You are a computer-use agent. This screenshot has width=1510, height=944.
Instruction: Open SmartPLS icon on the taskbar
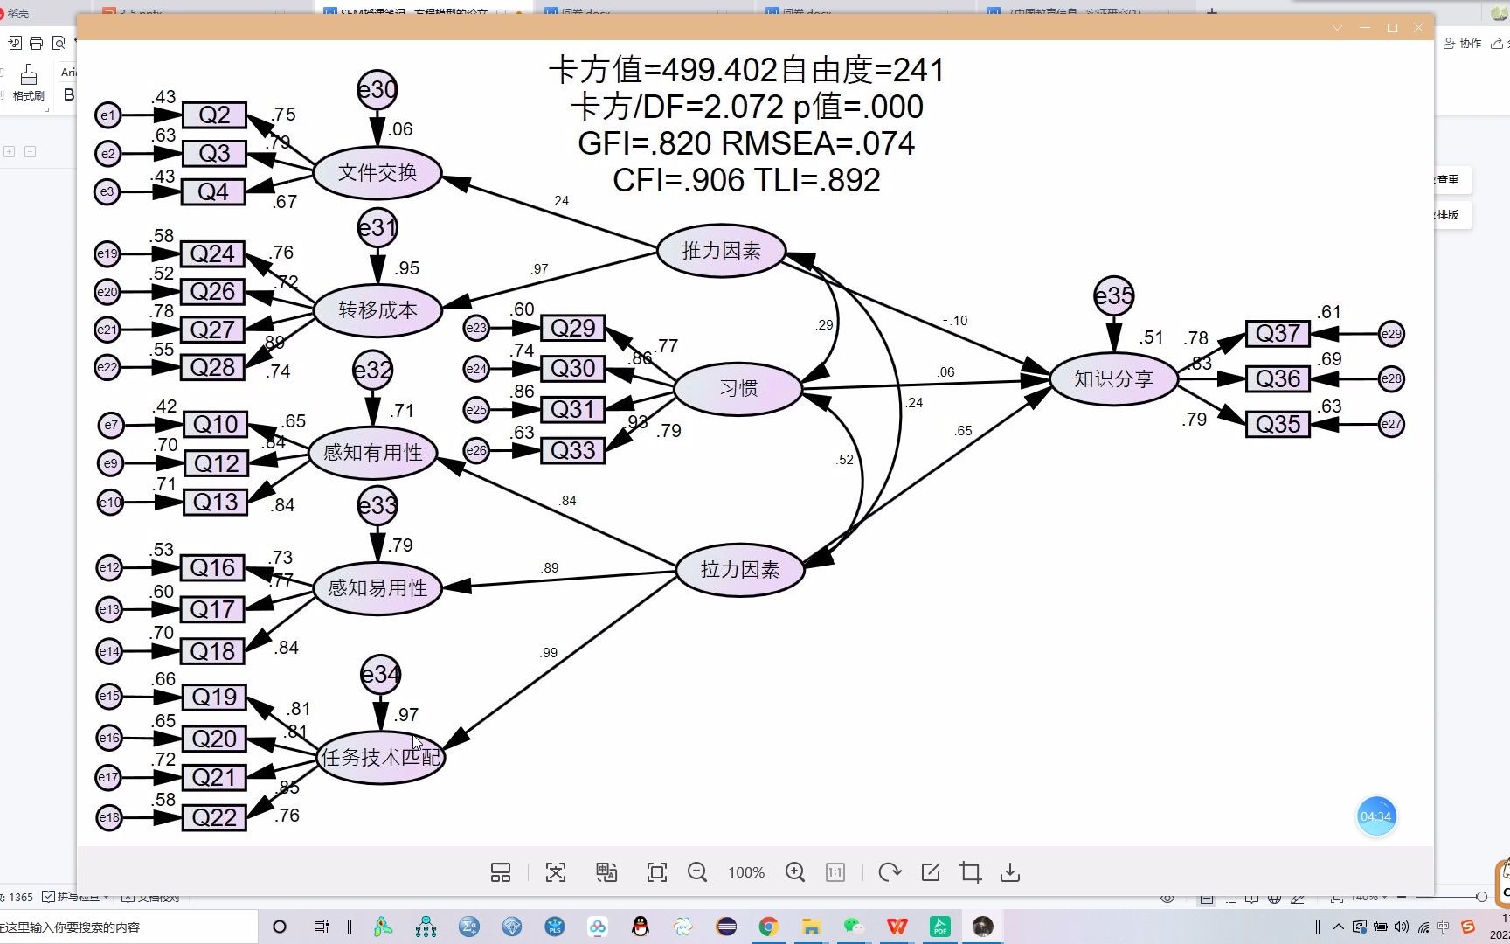(x=554, y=927)
